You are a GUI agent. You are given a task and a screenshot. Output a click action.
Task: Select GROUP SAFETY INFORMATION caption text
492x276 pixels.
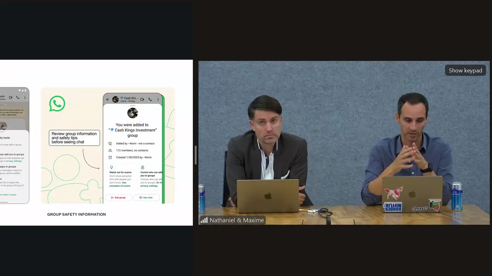[x=76, y=214]
